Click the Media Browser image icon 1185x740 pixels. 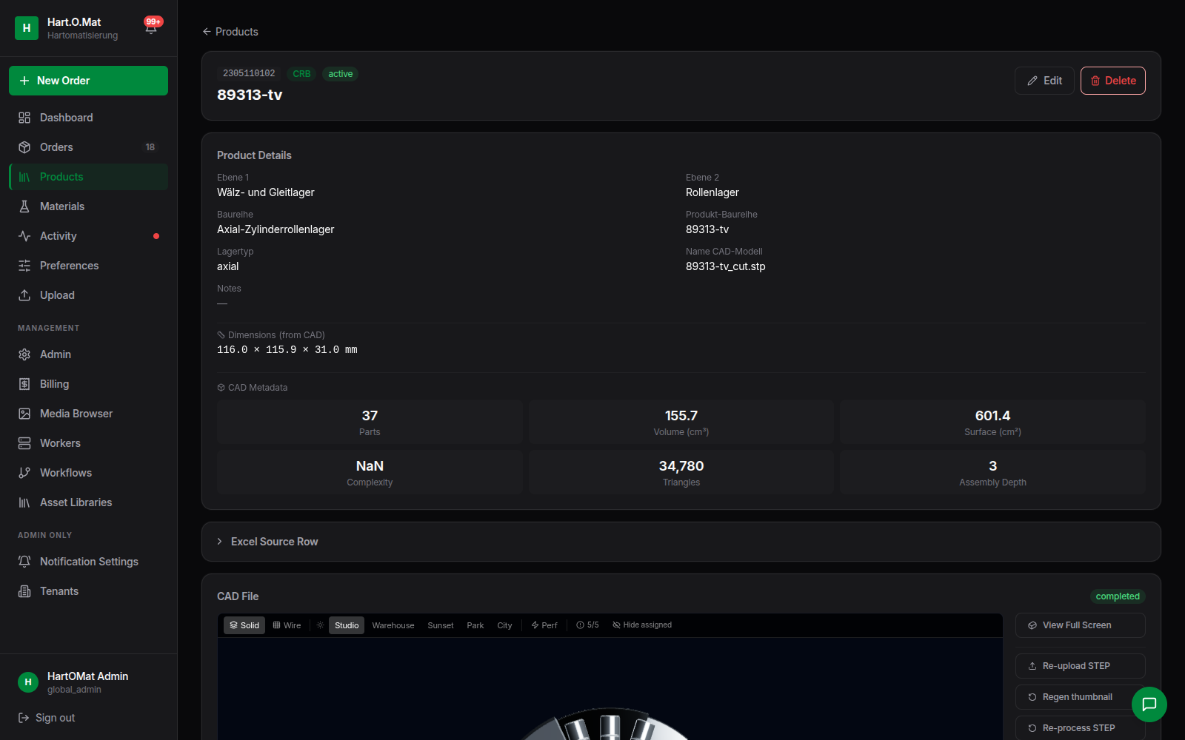click(x=24, y=414)
